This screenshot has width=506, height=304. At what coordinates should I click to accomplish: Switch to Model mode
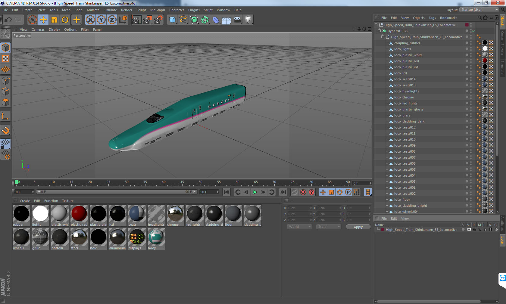click(5, 48)
